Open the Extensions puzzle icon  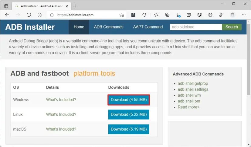(x=144, y=15)
